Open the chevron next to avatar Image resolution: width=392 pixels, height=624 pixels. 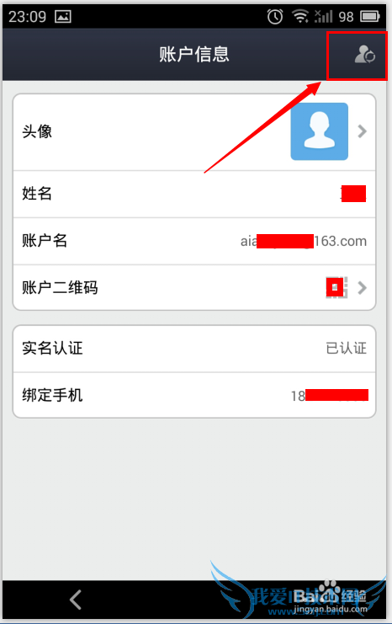(x=362, y=131)
